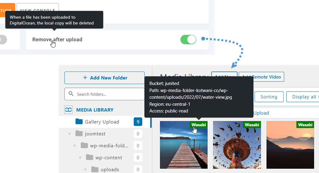319x173 pixels.
Task: Toggle the partially visible gray switch
Action: click(x=3, y=40)
